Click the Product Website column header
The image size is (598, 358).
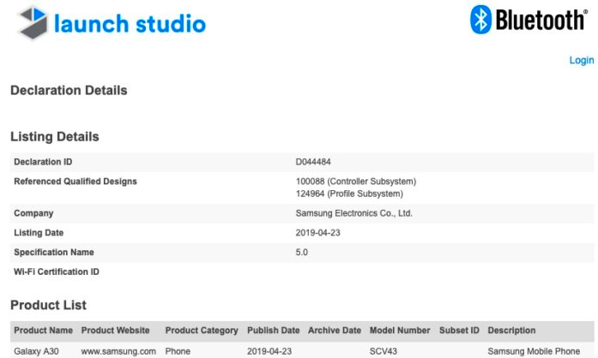click(115, 331)
